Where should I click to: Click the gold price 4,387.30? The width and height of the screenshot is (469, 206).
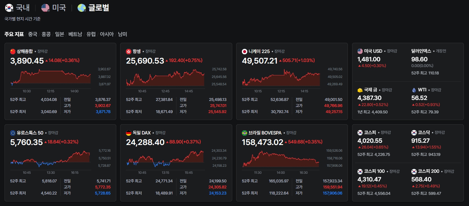click(x=369, y=98)
